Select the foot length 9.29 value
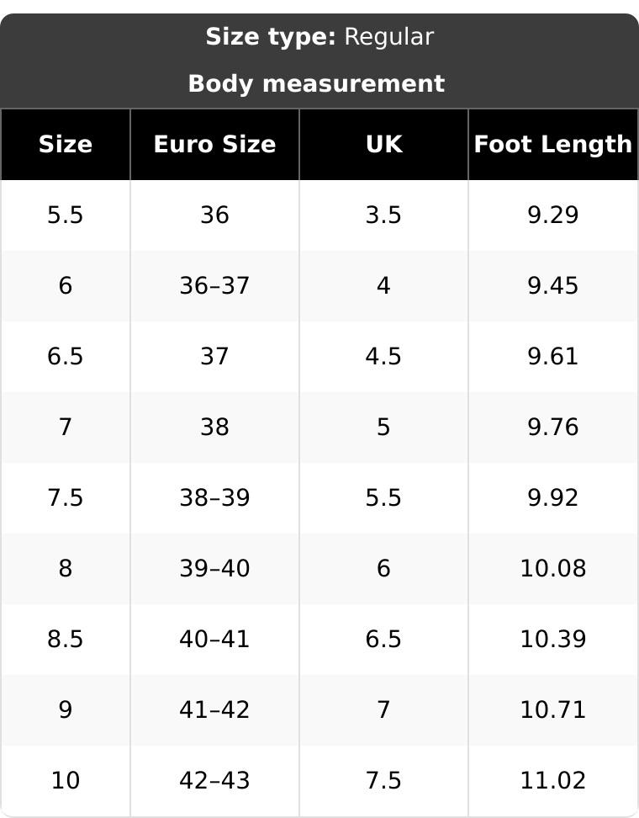Screen dimensions: 639x818 (x=553, y=215)
